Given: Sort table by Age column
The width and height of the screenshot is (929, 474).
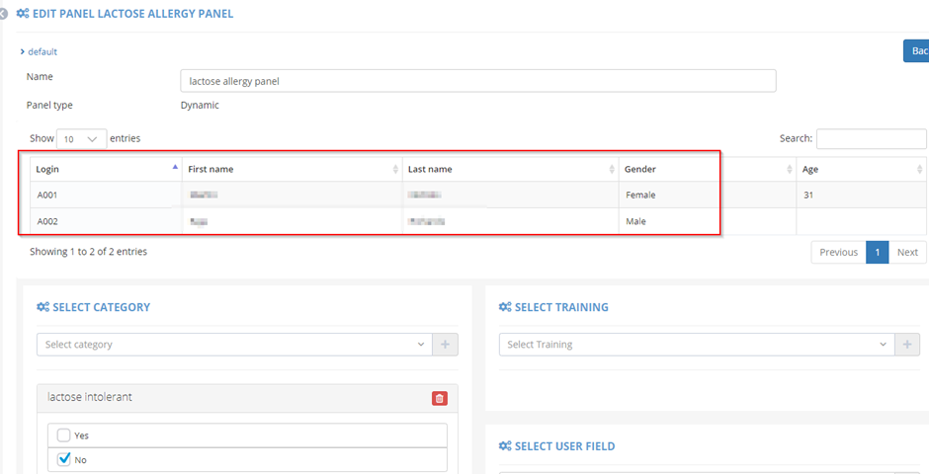Looking at the screenshot, I should pyautogui.click(x=920, y=170).
